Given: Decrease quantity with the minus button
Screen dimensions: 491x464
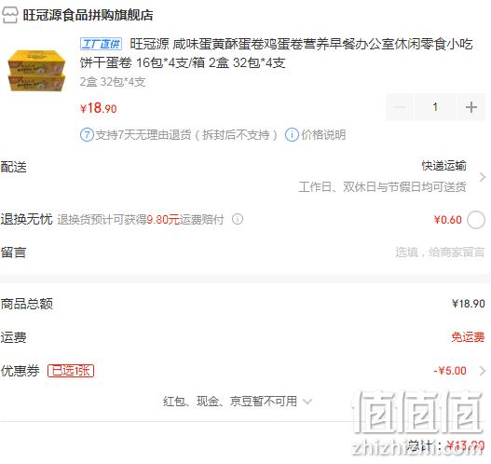Looking at the screenshot, I should [400, 107].
